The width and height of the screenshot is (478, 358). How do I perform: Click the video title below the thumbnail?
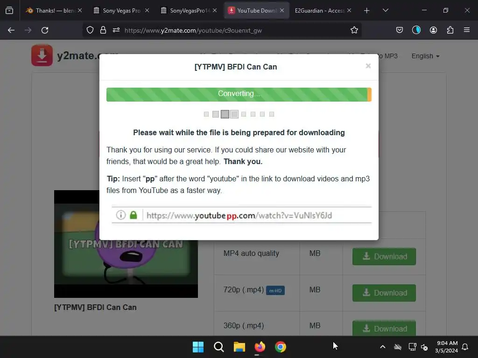click(95, 307)
